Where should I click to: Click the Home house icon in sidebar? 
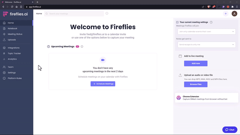[4, 23]
